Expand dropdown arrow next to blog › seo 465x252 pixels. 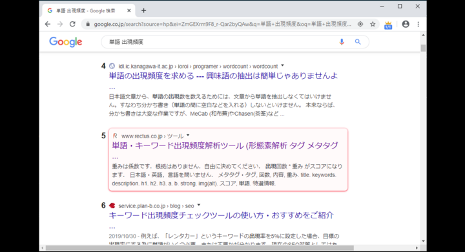click(199, 205)
